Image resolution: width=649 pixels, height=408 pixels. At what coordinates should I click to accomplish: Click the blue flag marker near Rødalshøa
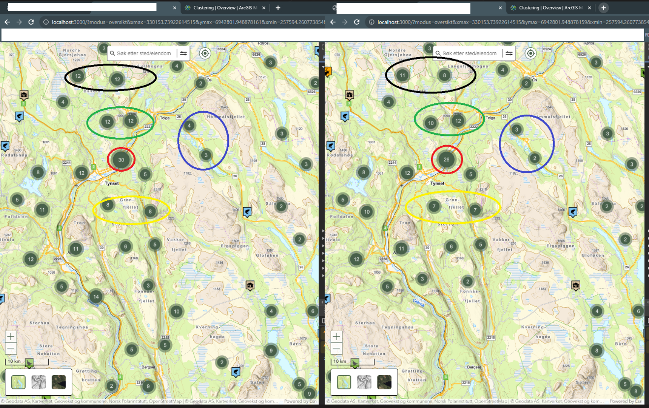(x=5, y=146)
